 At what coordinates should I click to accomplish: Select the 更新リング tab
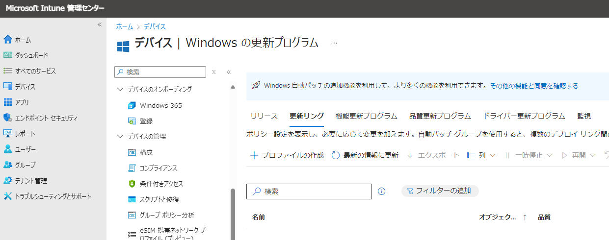coord(307,116)
